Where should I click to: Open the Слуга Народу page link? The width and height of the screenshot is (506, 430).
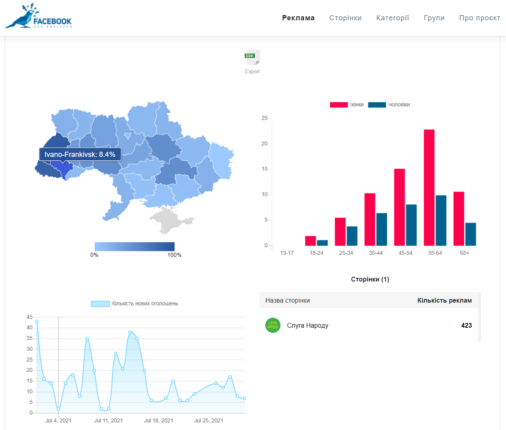[307, 326]
